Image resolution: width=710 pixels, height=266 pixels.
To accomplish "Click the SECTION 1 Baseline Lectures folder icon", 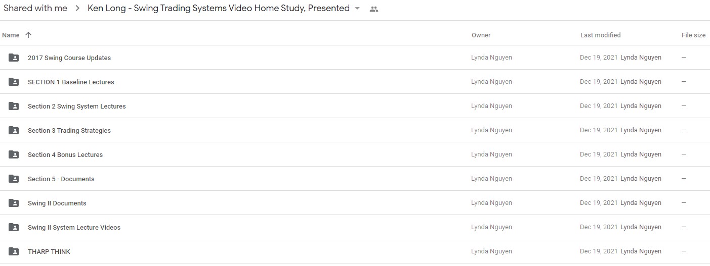I will point(14,82).
